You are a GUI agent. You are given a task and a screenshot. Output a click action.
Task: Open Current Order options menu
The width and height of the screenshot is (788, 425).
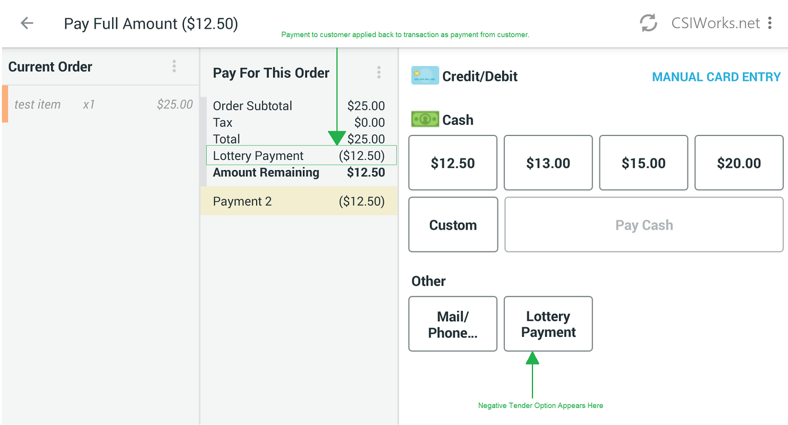[174, 66]
